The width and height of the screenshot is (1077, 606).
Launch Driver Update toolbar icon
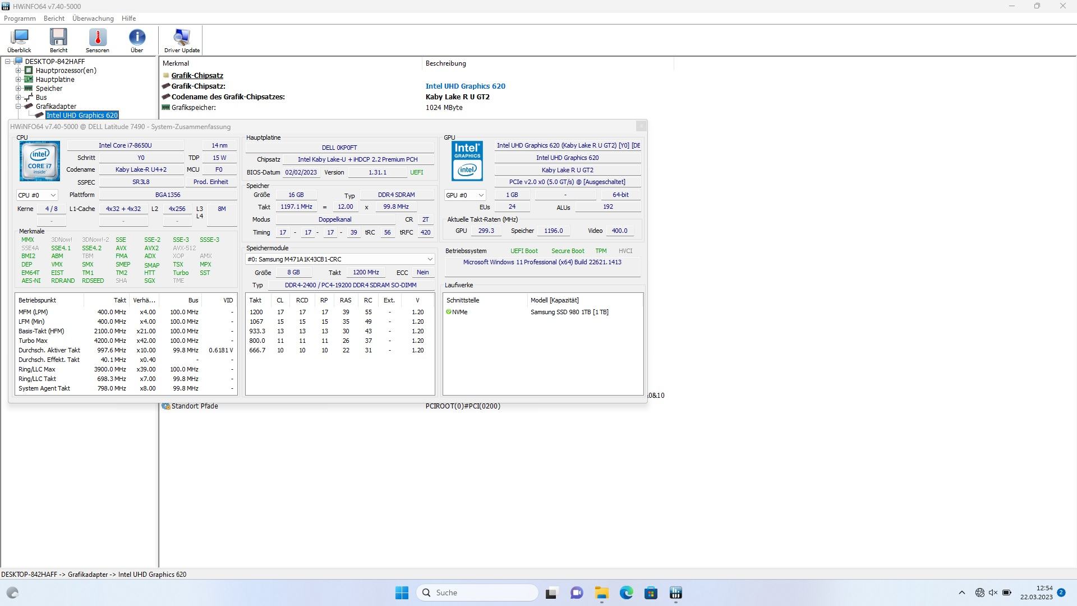(x=182, y=40)
